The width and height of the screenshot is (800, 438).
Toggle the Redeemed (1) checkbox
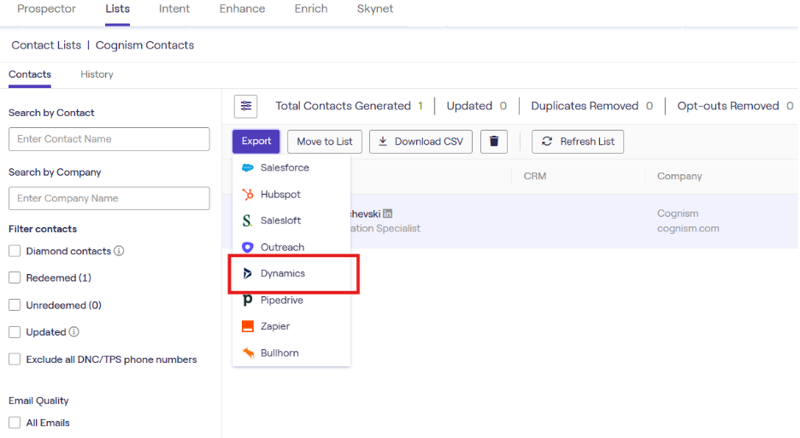[x=15, y=277]
